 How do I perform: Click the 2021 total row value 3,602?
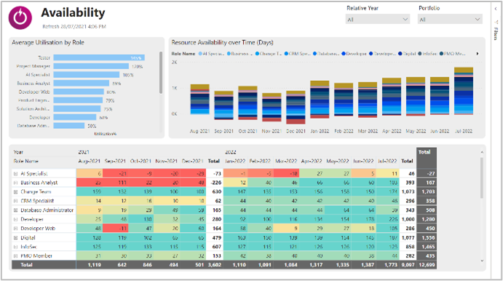coord(215,265)
